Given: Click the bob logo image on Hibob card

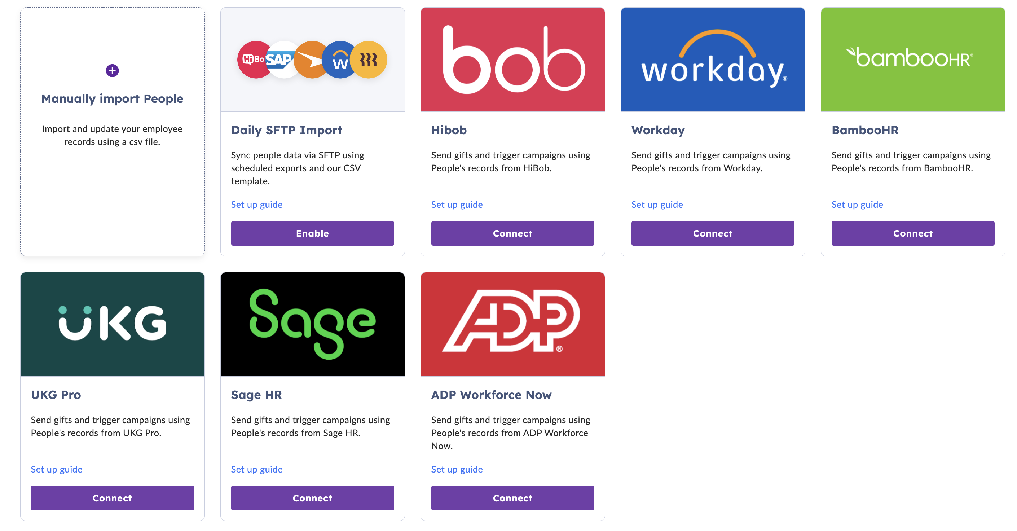Looking at the screenshot, I should (512, 60).
